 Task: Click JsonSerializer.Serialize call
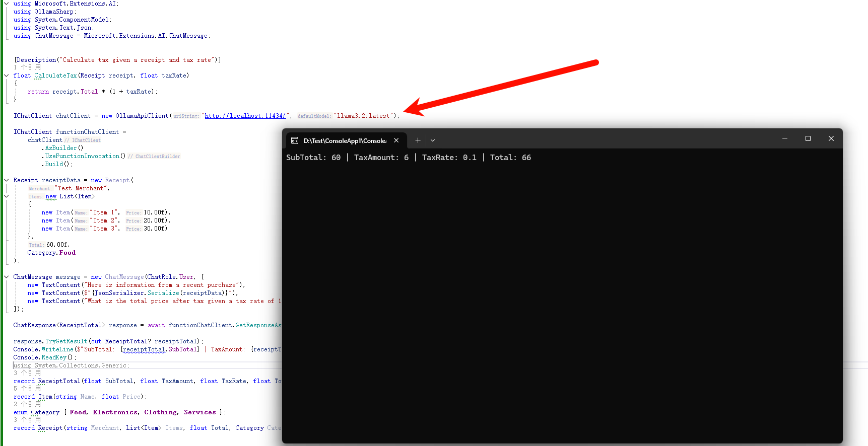(x=137, y=293)
